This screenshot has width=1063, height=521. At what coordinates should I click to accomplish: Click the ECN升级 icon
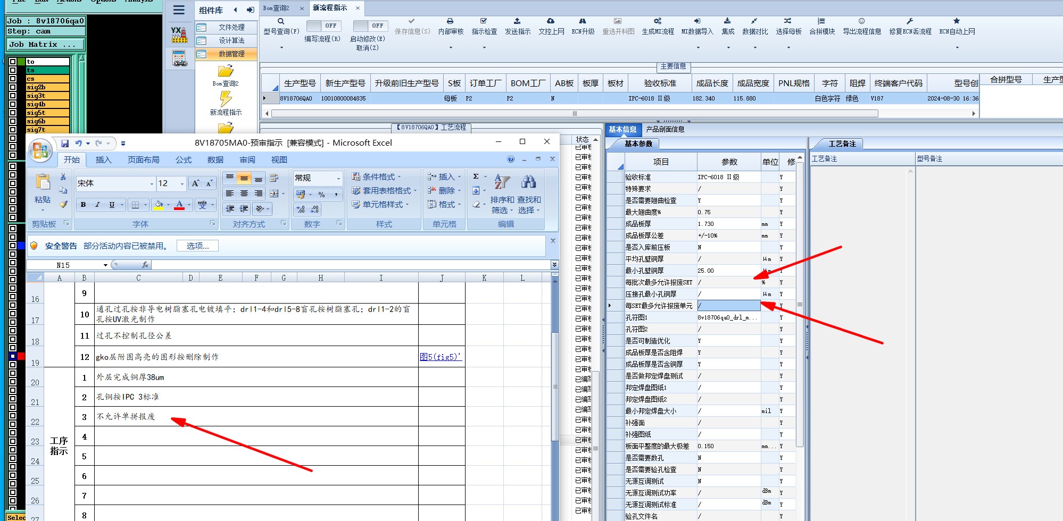(x=583, y=21)
